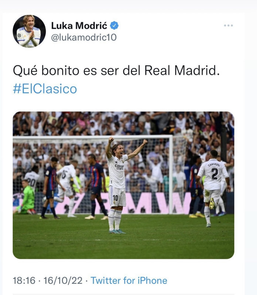Click the tweet text about Real Madrid

click(116, 70)
